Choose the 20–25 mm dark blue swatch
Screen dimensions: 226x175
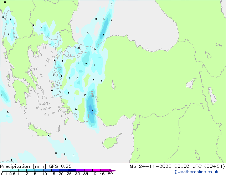63,170
